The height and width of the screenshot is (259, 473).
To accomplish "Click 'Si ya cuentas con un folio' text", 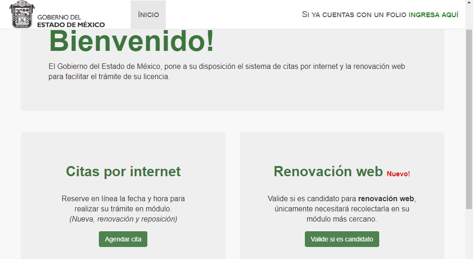I will (354, 14).
